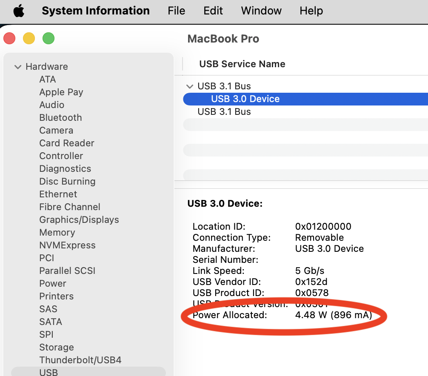Select Apple Pay in the sidebar
Viewport: 428px width, 376px height.
[61, 92]
